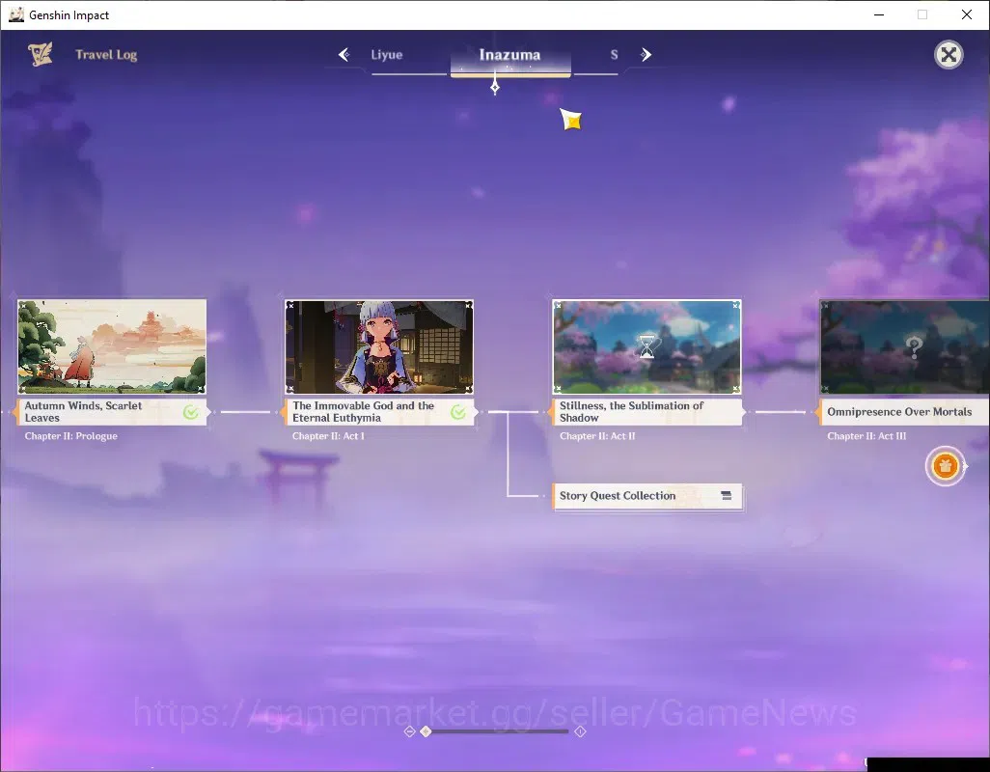Click the Chapter II: Prologue text
Screen dimensions: 990x772
[70, 436]
